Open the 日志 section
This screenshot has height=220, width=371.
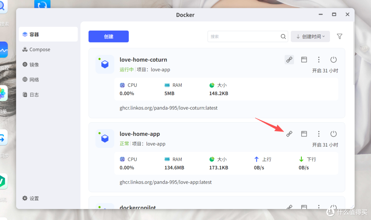click(48, 94)
